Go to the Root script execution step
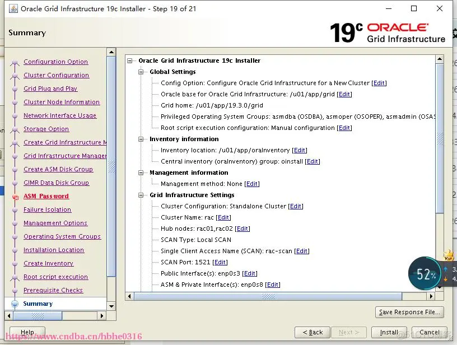The image size is (457, 345). point(55,277)
